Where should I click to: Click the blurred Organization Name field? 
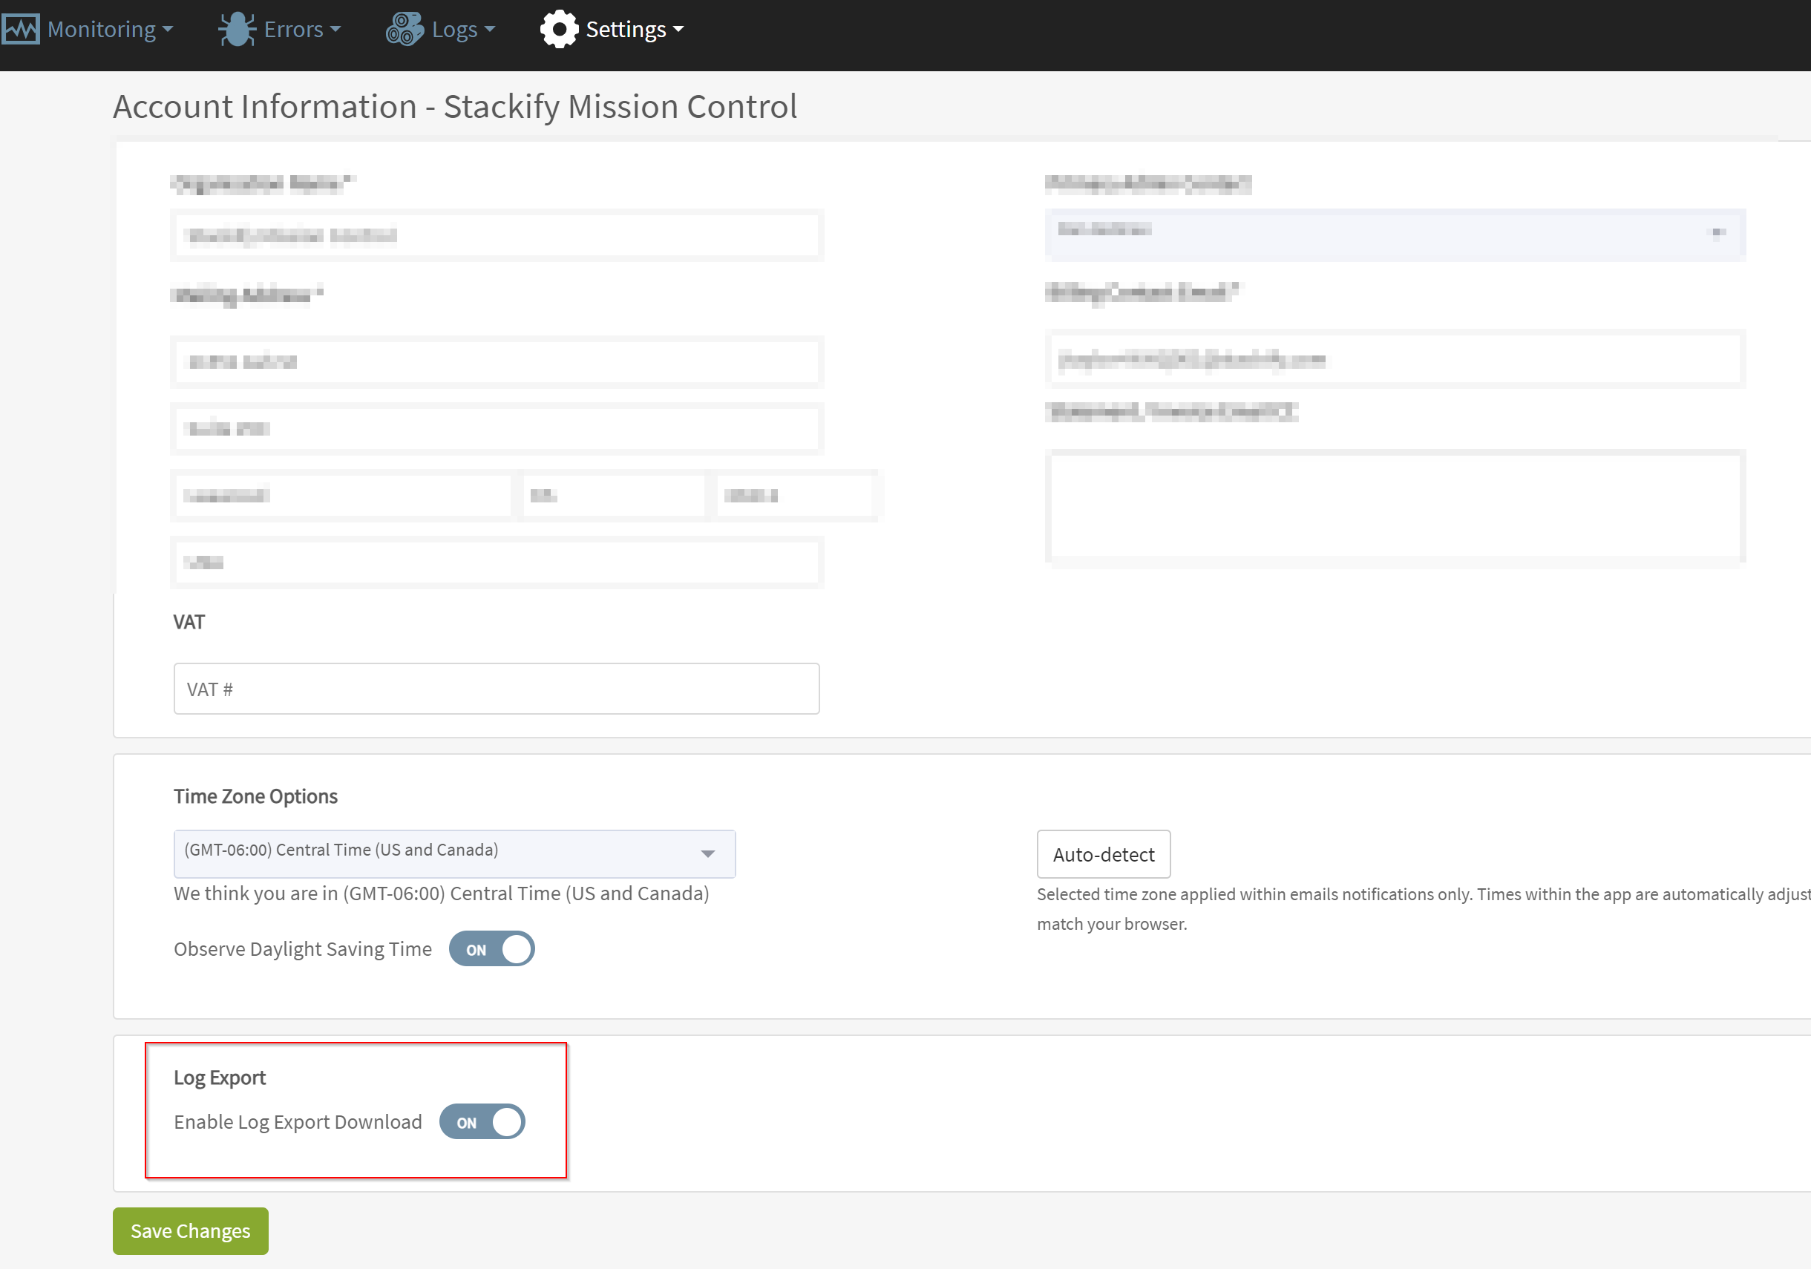(x=496, y=235)
